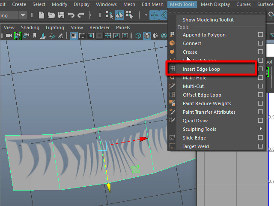The width and height of the screenshot is (274, 206).
Task: Toggle the viewport grid icon
Action: click(74, 36)
